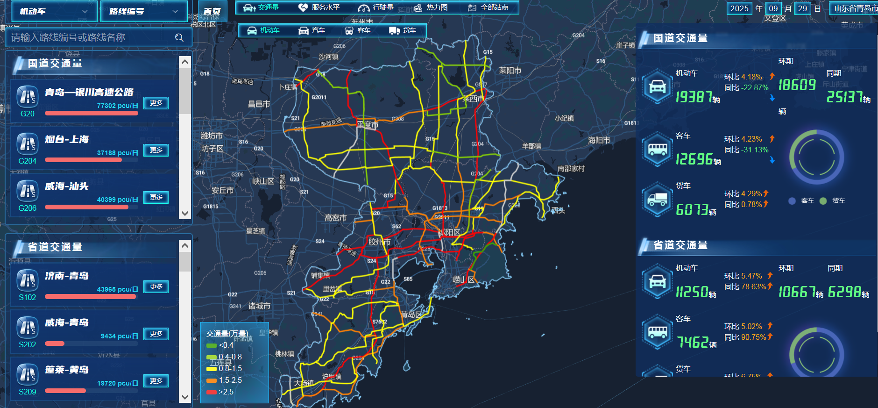Click 更多 button for 烟台-上海 route

(156, 150)
